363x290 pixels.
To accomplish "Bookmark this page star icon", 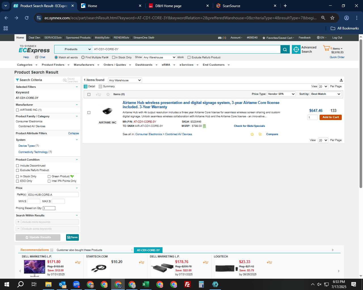I will [x=332, y=18].
